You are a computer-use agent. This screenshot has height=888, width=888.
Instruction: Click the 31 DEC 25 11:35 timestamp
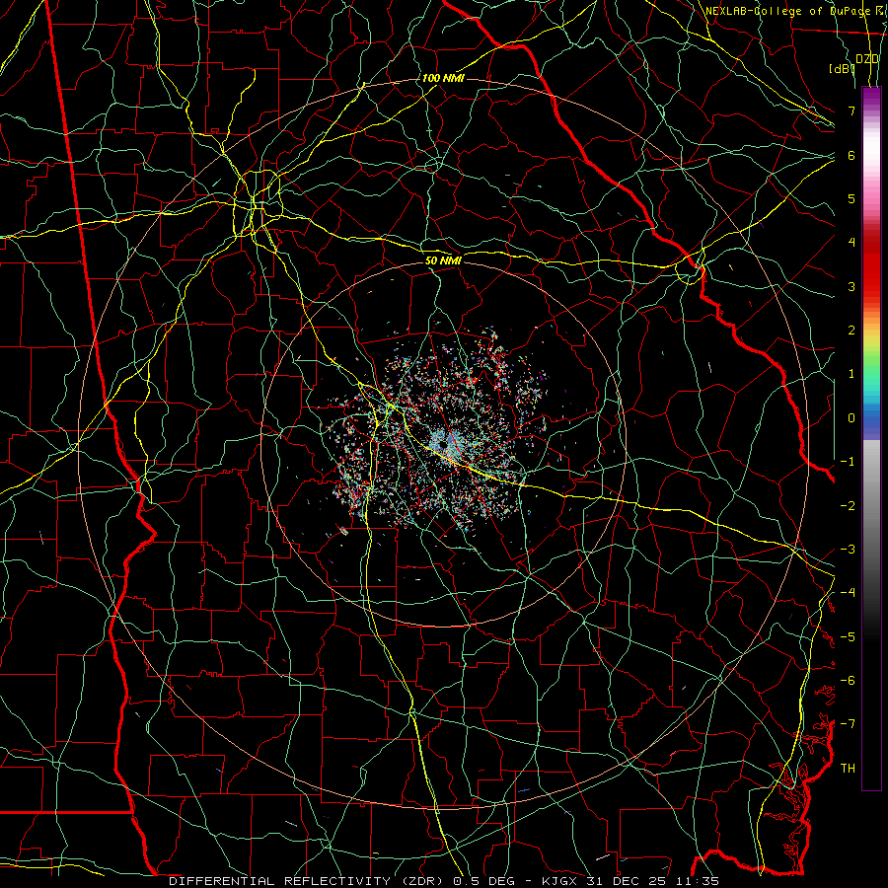tap(654, 881)
